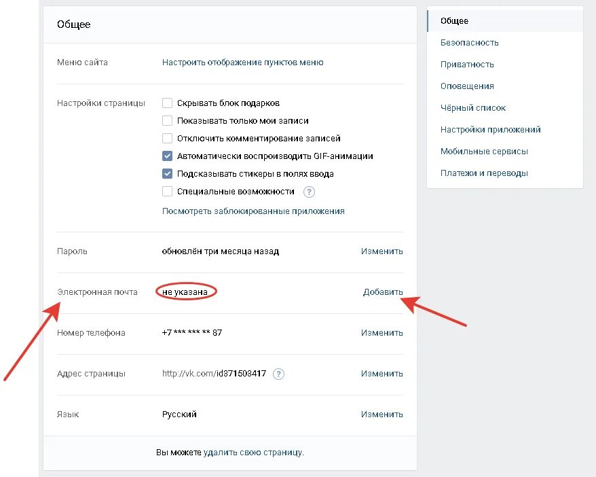Click Настроить отображение пунктов меню link
Image resolution: width=596 pixels, height=477 pixels.
(242, 63)
